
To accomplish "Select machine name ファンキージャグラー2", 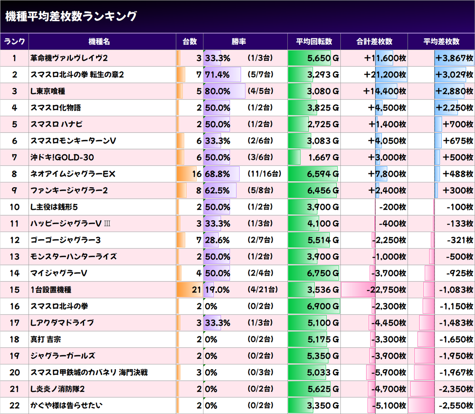I will (x=69, y=190).
